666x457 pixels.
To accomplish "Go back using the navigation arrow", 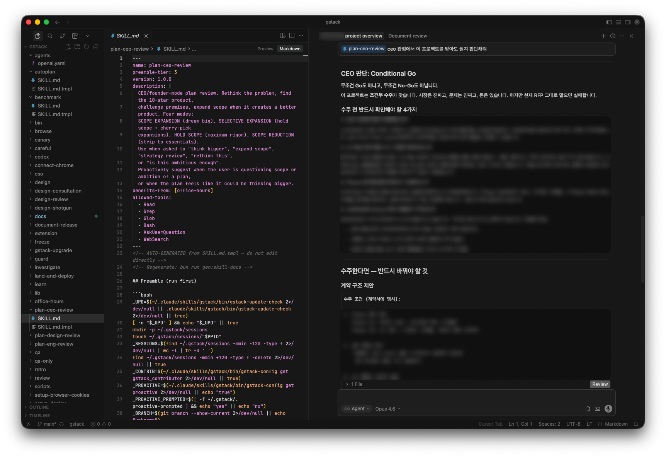I will [x=58, y=22].
